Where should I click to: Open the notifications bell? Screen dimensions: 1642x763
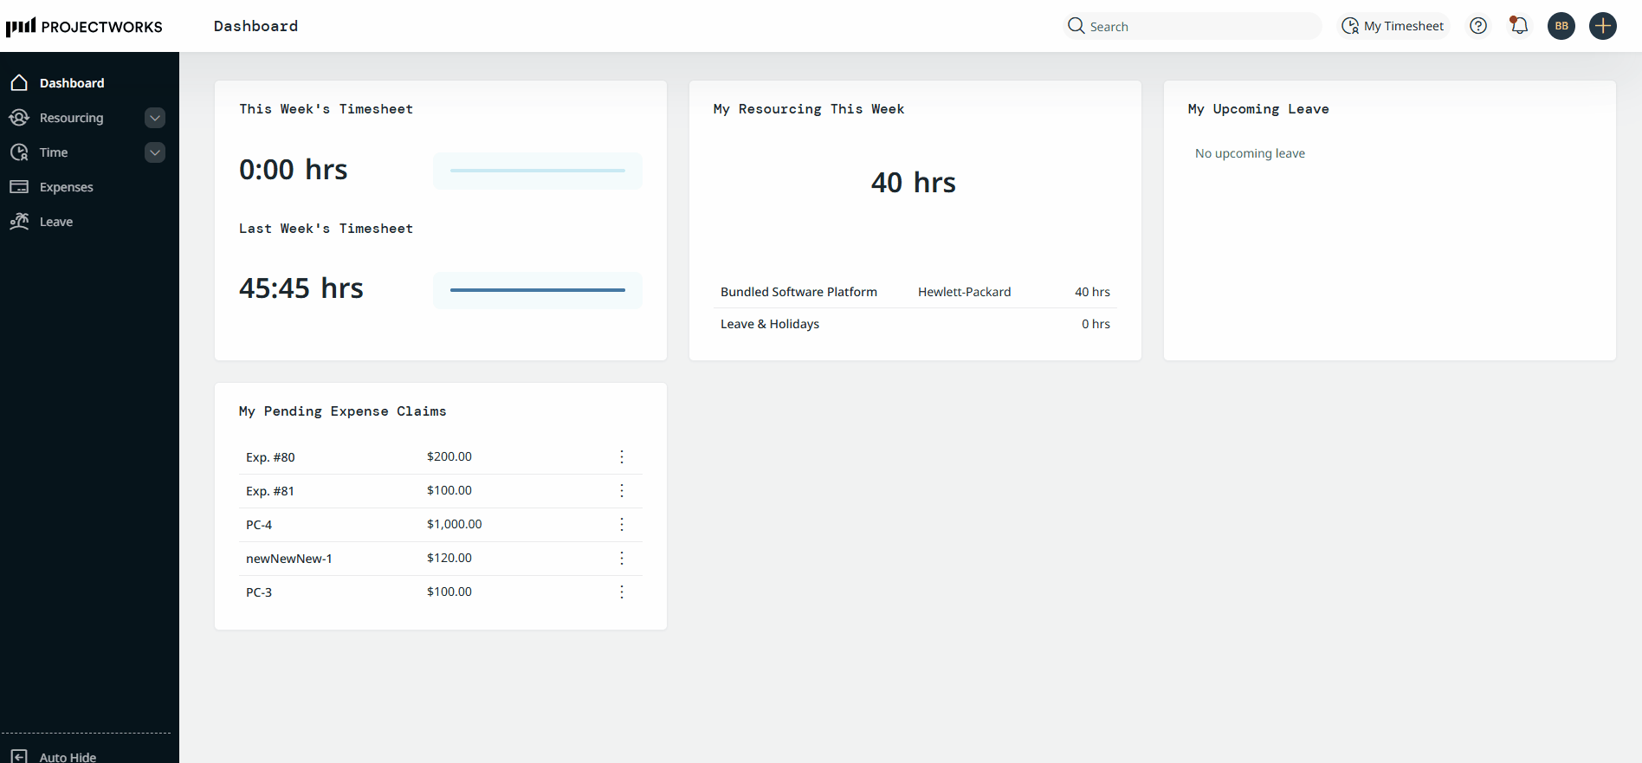1519,26
